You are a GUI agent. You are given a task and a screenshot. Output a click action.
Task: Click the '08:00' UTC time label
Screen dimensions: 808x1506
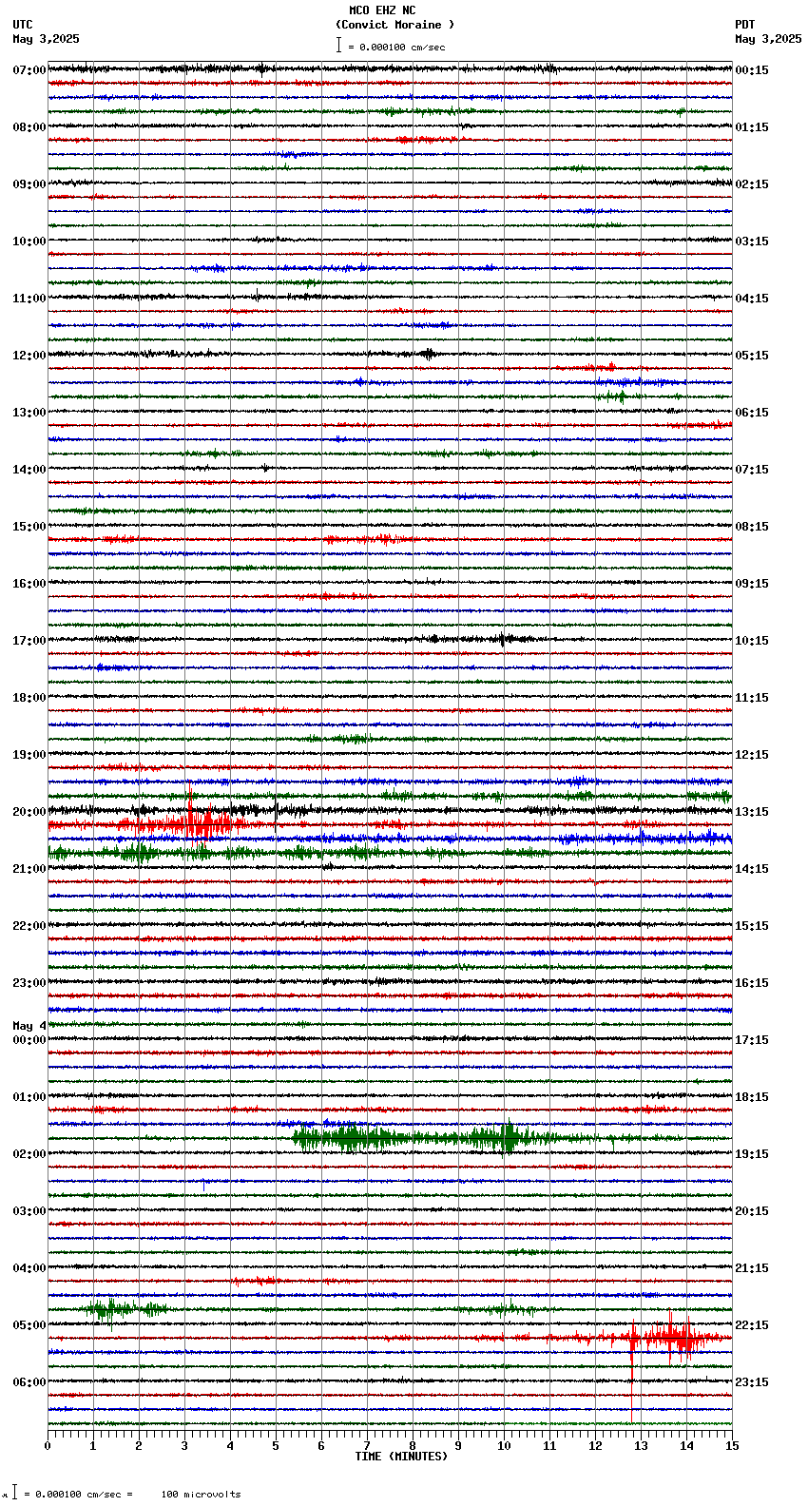point(29,127)
